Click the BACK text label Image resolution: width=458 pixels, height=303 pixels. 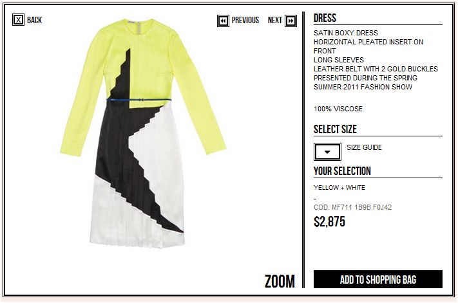click(35, 20)
